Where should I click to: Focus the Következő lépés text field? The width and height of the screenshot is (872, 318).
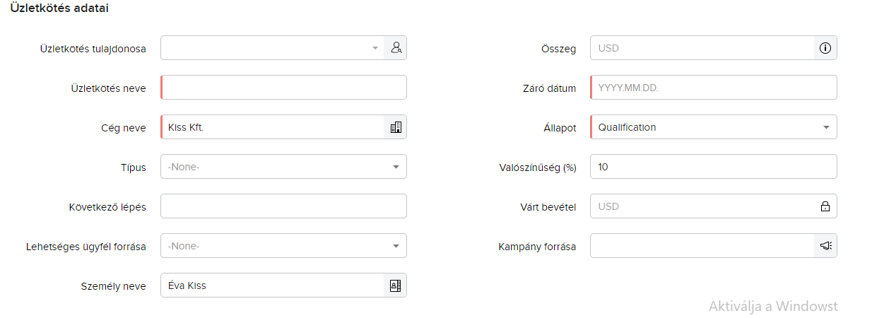[283, 206]
